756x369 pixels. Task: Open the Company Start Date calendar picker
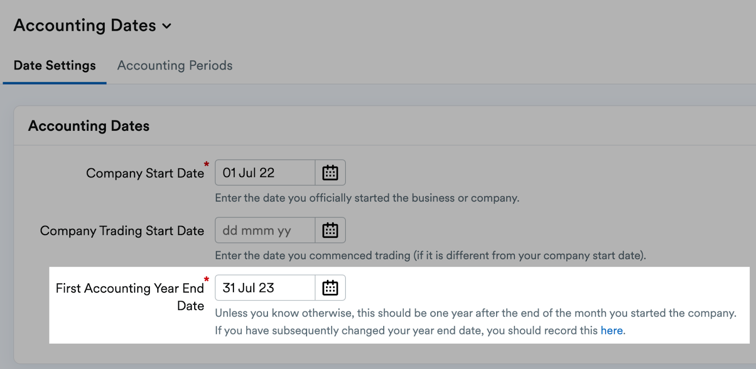click(x=330, y=172)
